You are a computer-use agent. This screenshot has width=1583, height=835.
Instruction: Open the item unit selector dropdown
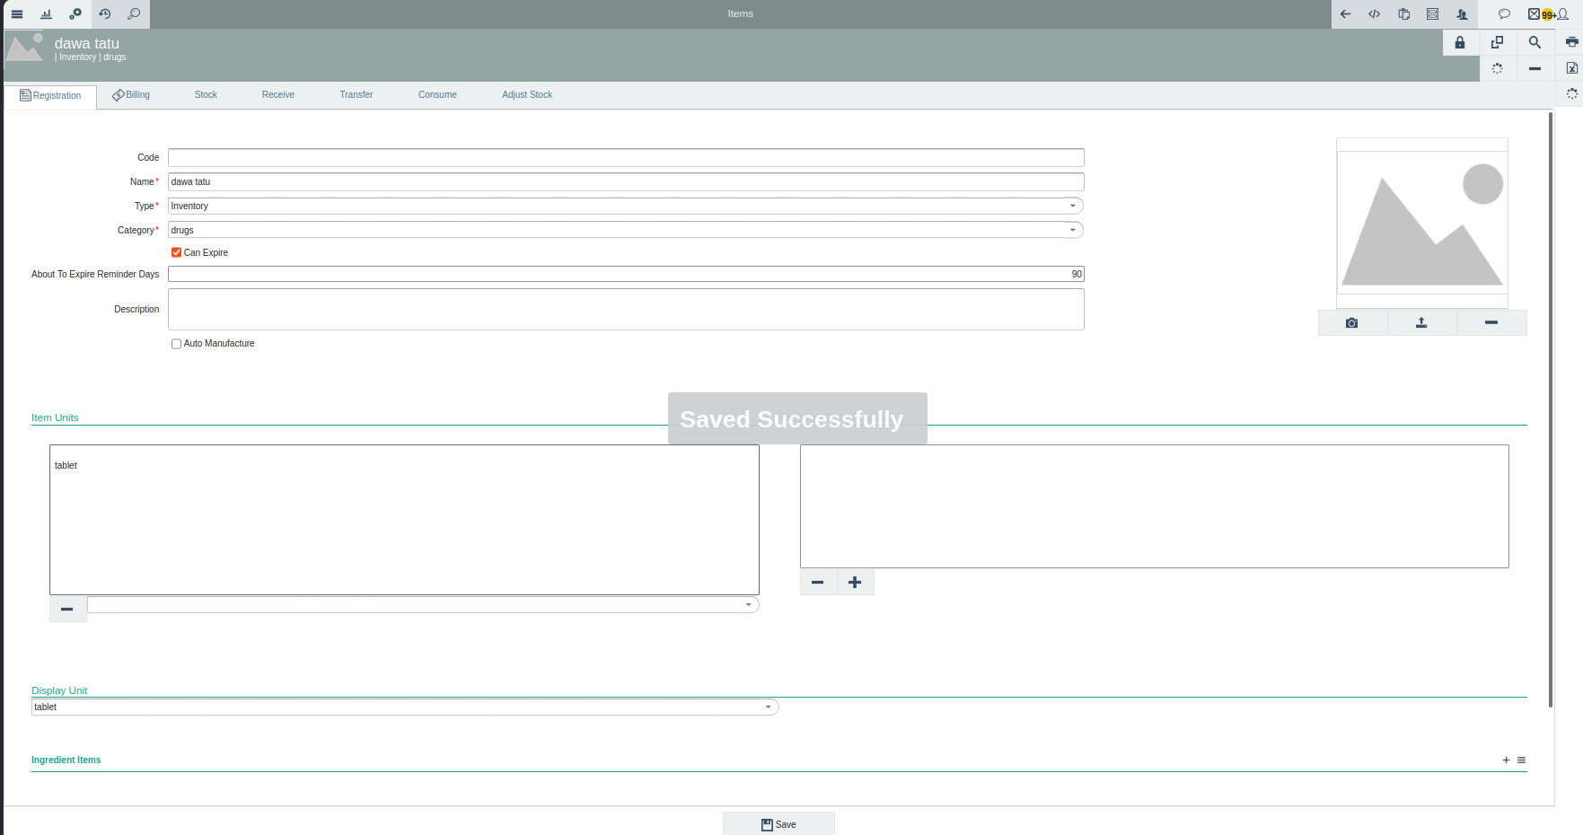[423, 605]
